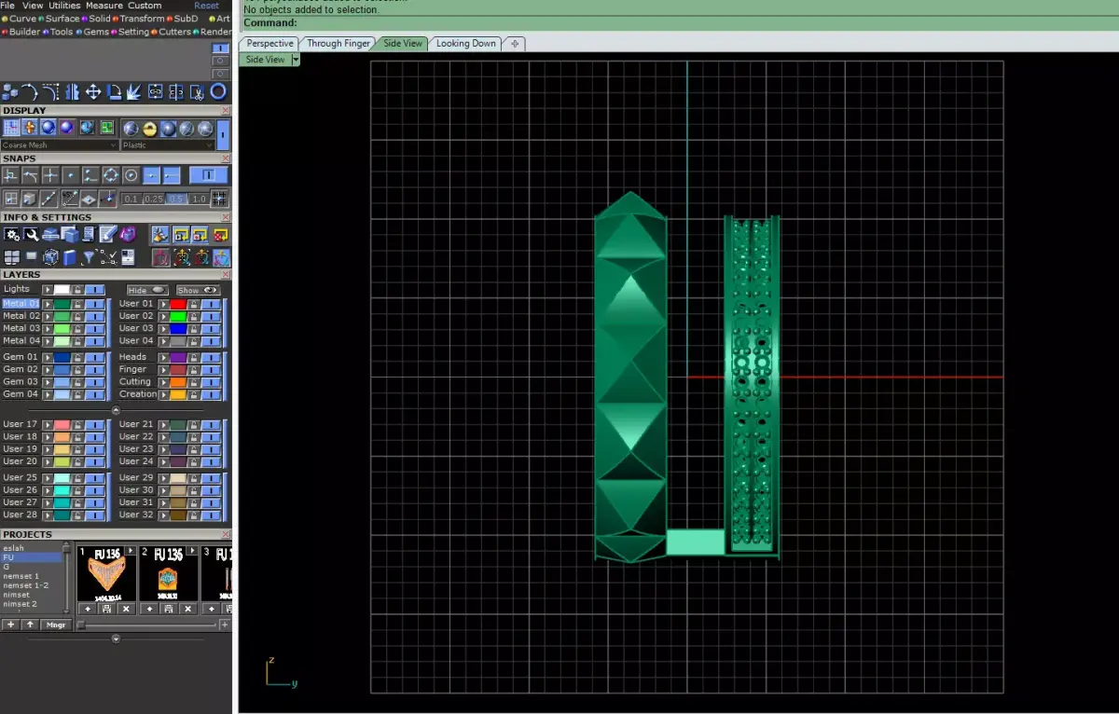Click the grid wireframe display icon

tap(11, 128)
